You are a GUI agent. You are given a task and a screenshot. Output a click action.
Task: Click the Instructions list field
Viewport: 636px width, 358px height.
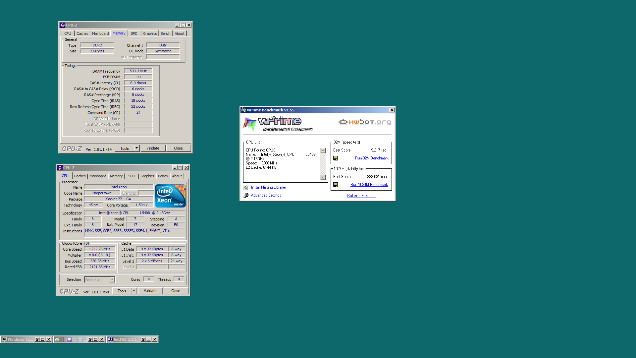coord(134,233)
